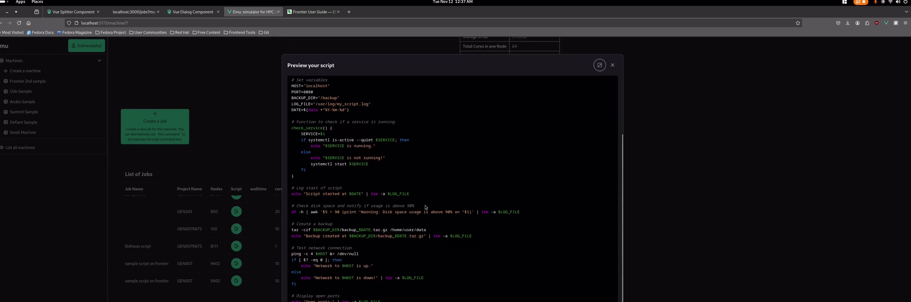
Task: Open the Vue devtools extension
Action: point(886,23)
